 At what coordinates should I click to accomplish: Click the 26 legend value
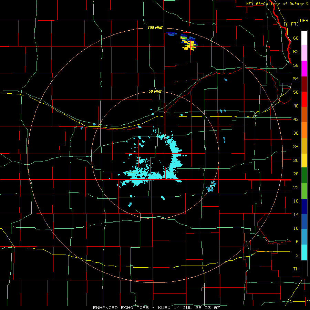pyautogui.click(x=296, y=174)
